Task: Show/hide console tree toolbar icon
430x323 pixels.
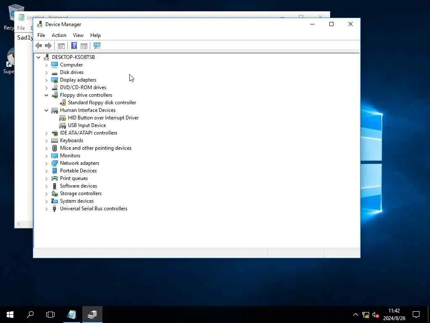Action: point(61,45)
